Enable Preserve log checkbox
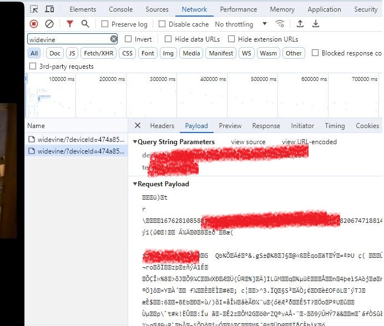This screenshot has width=384, height=326. click(105, 24)
